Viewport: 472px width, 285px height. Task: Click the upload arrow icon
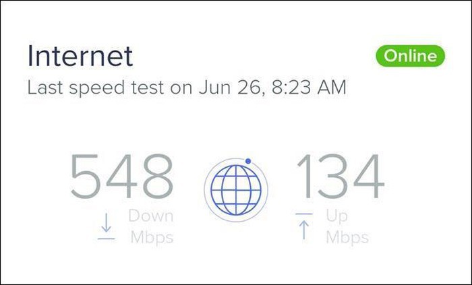point(304,229)
